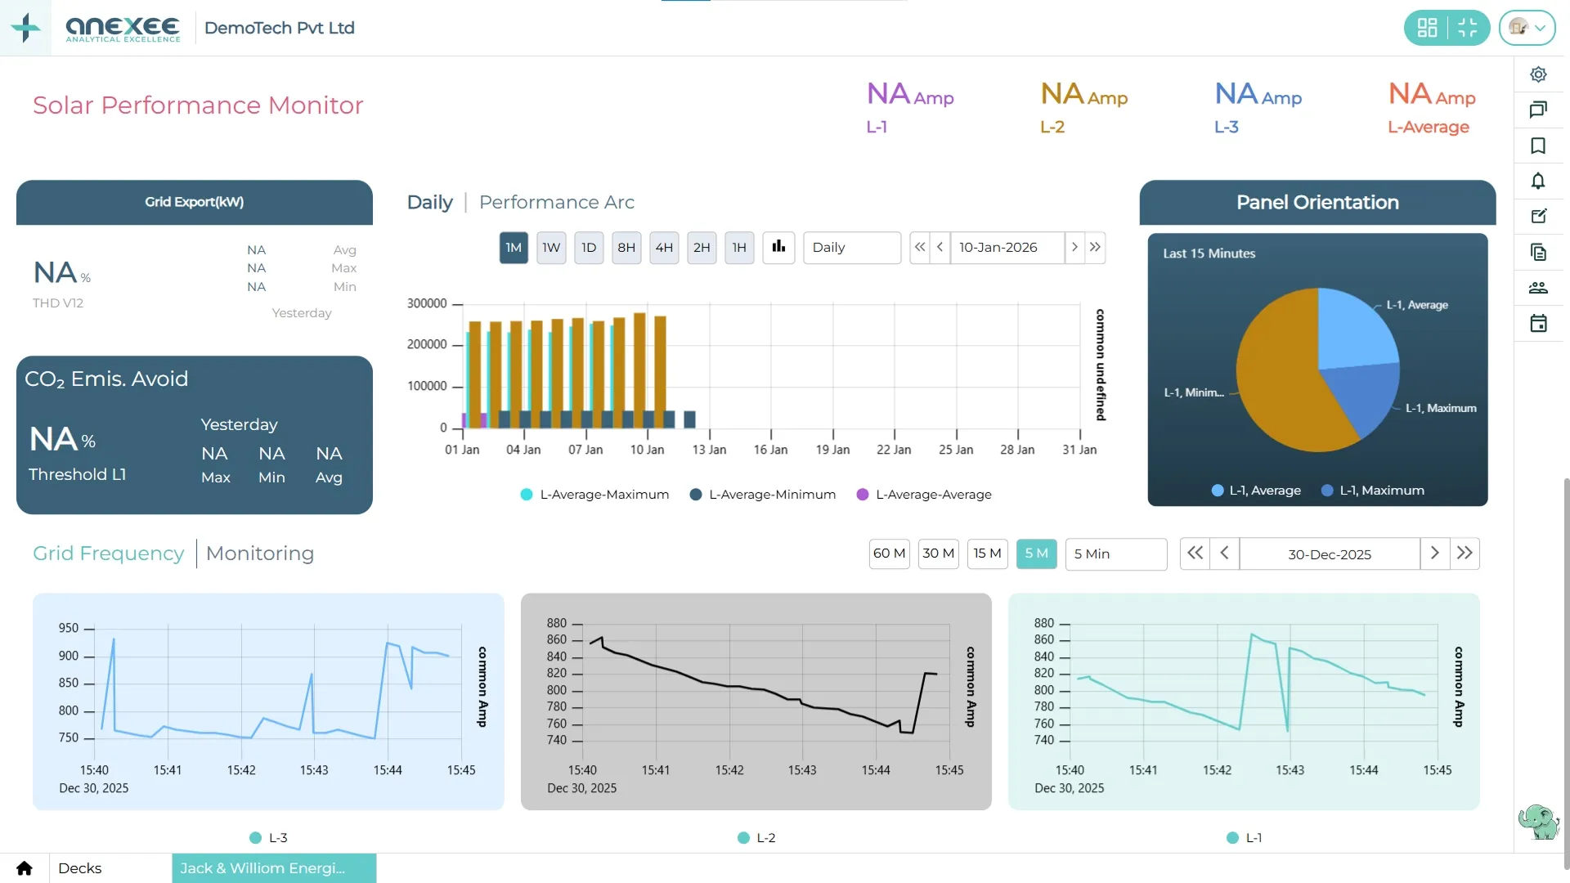View notifications via the bell icon
Image resolution: width=1570 pixels, height=883 pixels.
(x=1539, y=182)
